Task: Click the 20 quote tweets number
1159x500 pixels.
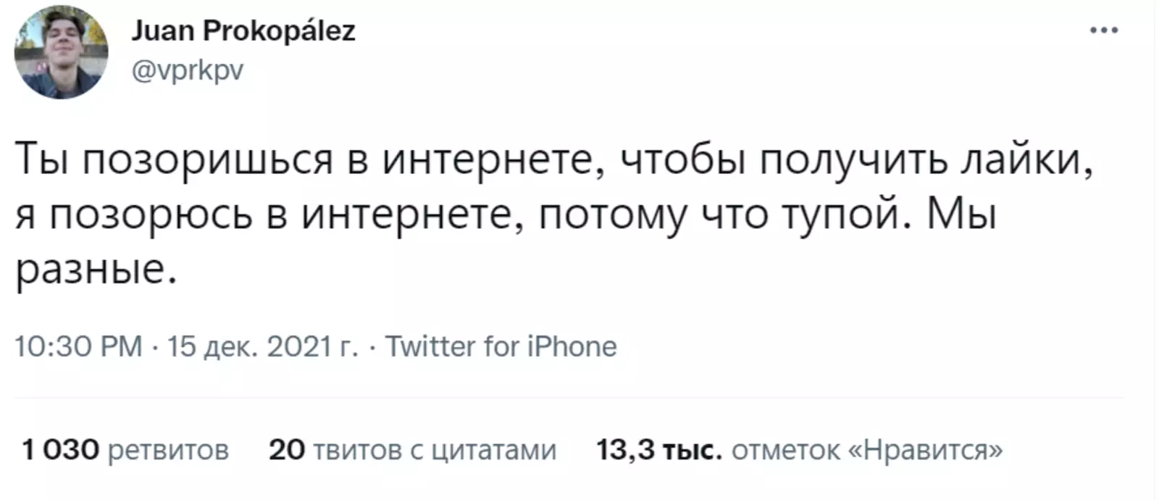Action: pos(286,450)
